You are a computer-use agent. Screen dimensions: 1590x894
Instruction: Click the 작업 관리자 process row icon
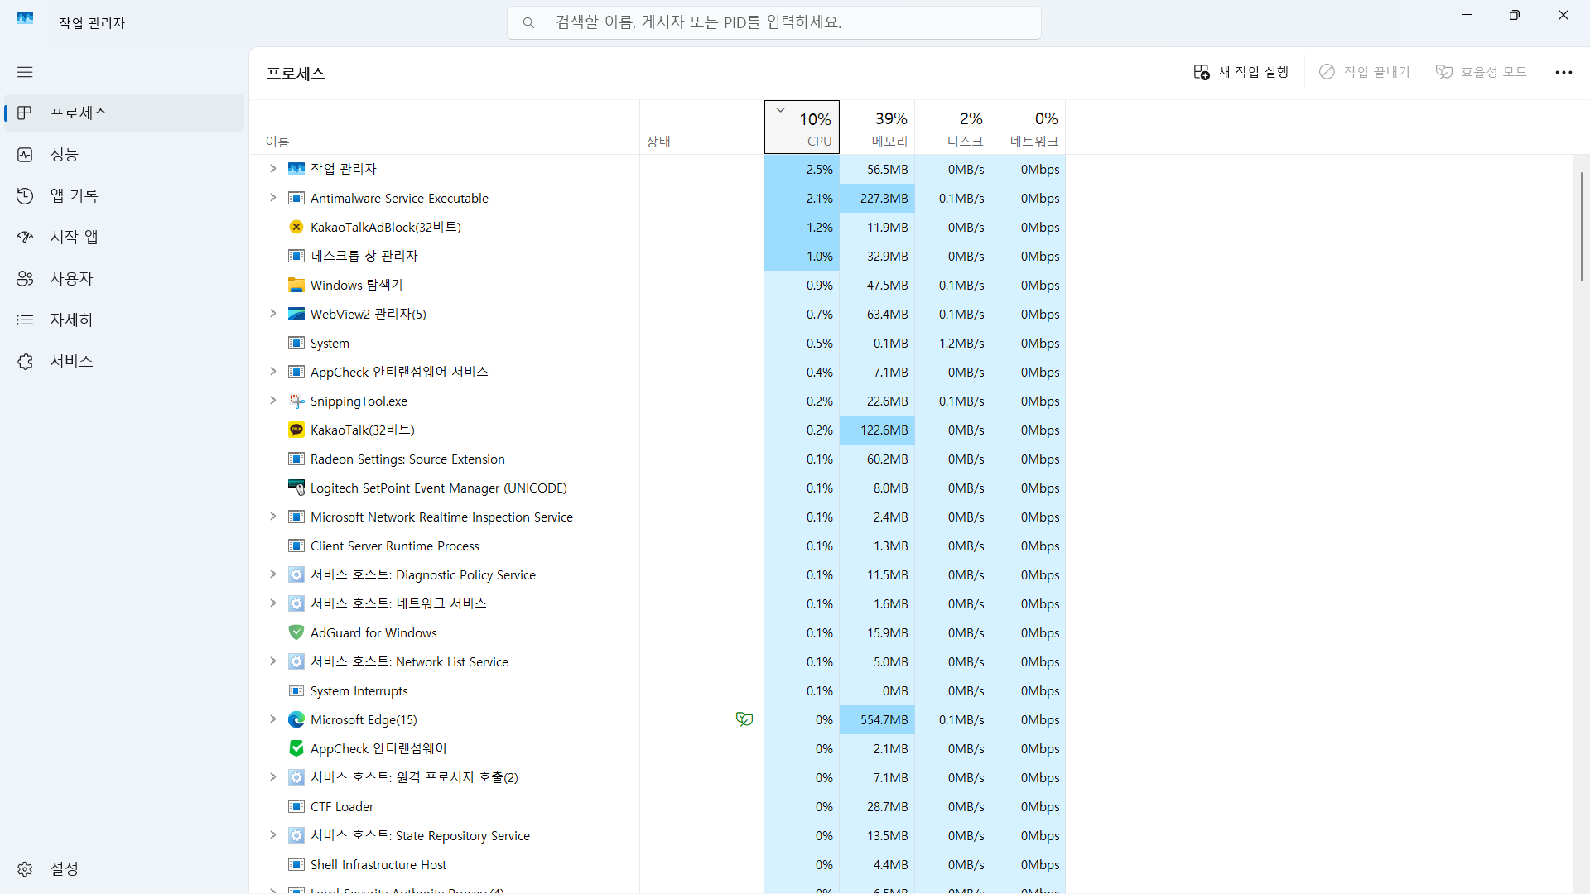click(x=296, y=169)
